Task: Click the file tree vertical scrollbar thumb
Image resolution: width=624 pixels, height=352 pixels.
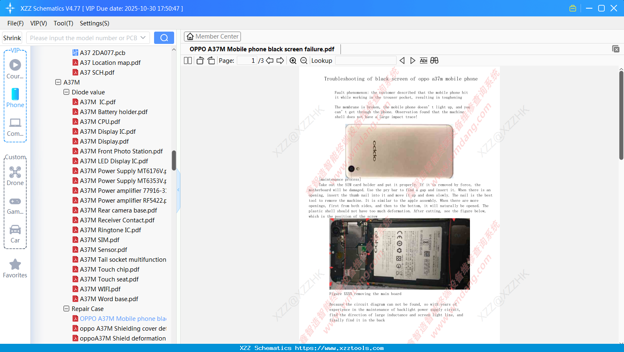Action: 174,160
